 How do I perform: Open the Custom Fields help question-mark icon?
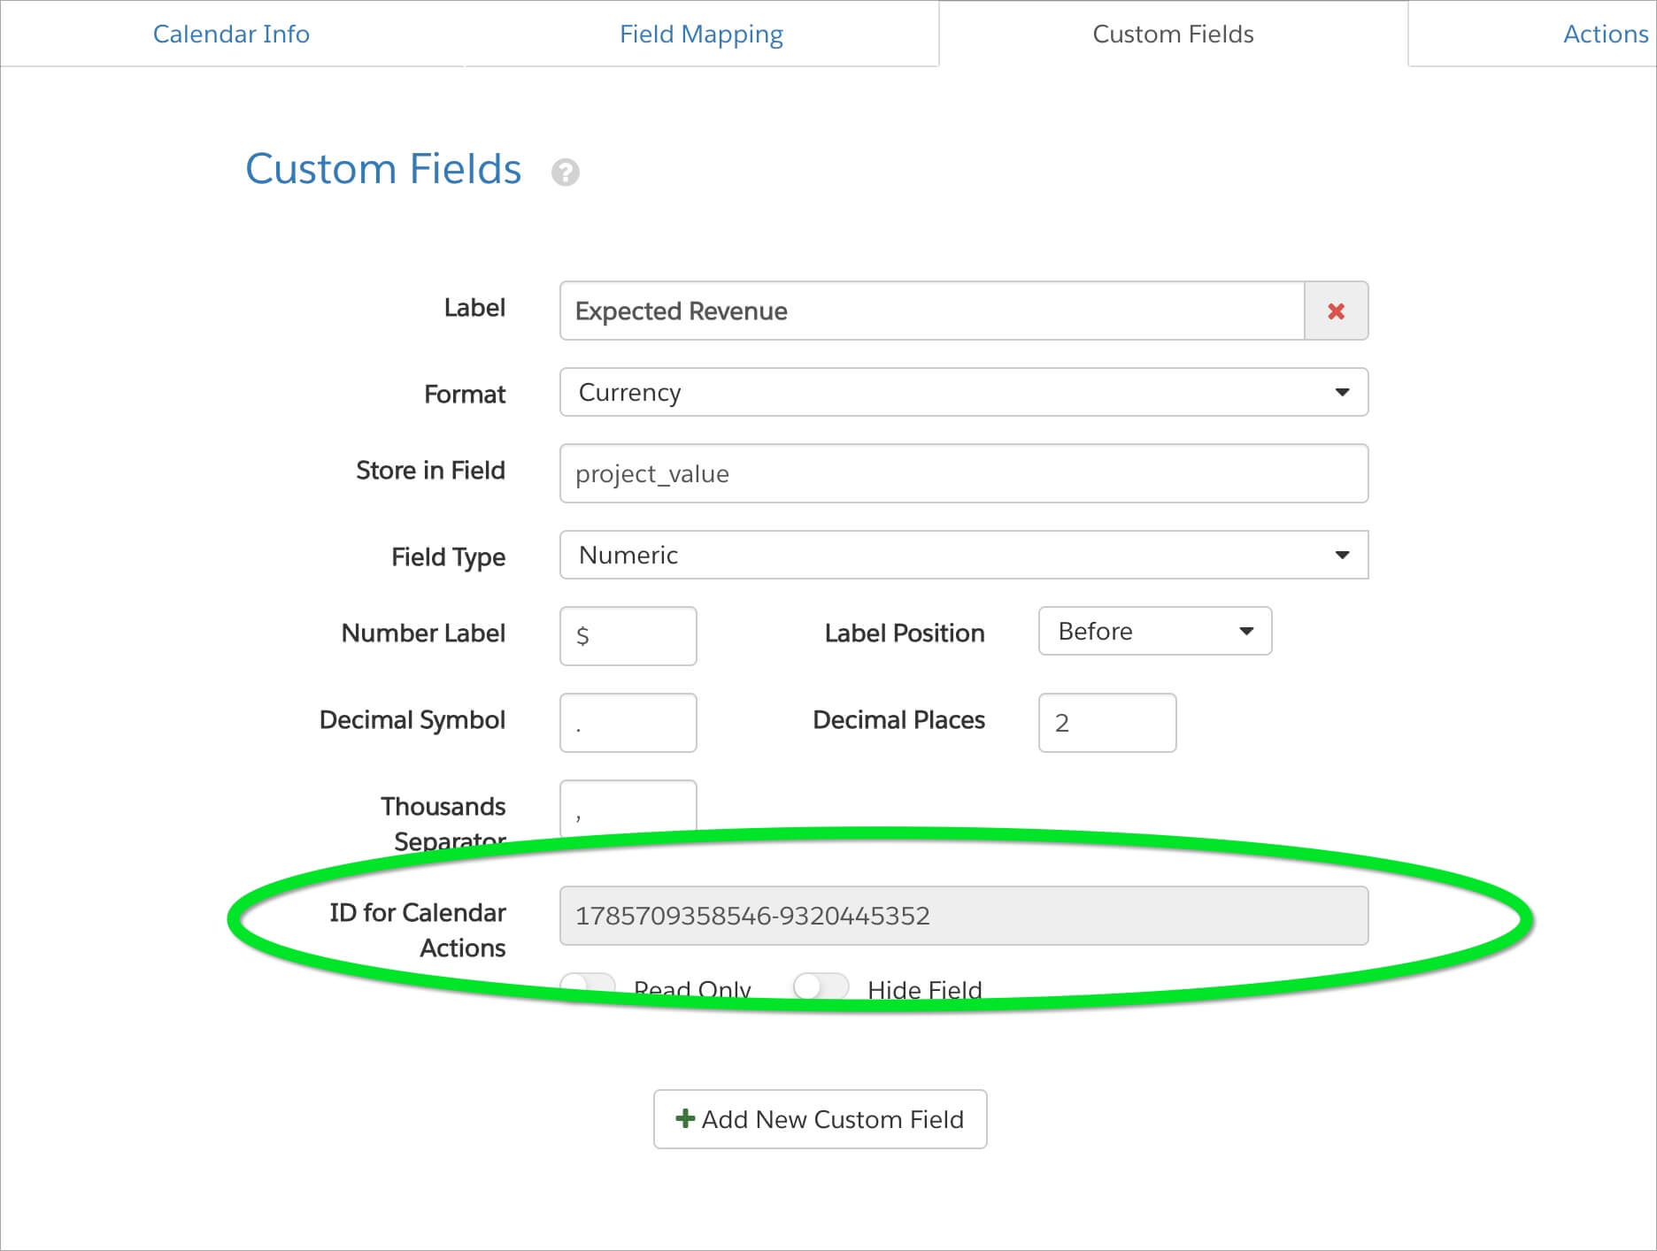[x=565, y=172]
